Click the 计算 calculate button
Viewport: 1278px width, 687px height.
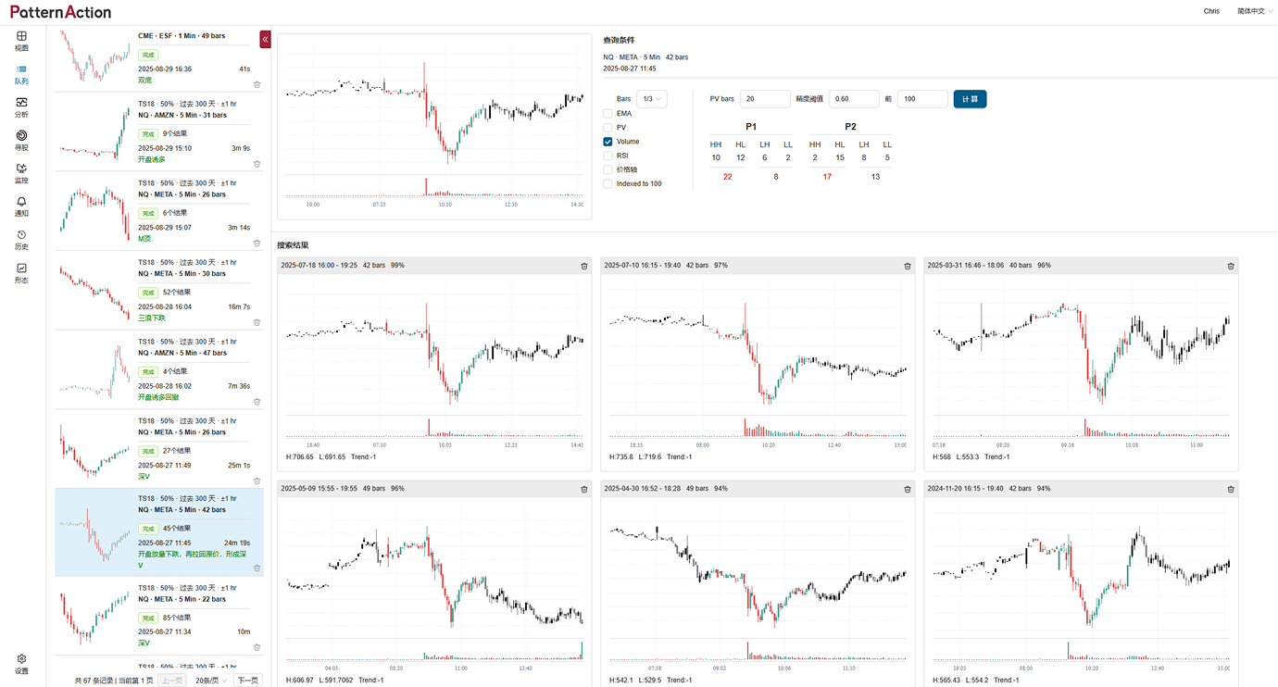(x=970, y=99)
